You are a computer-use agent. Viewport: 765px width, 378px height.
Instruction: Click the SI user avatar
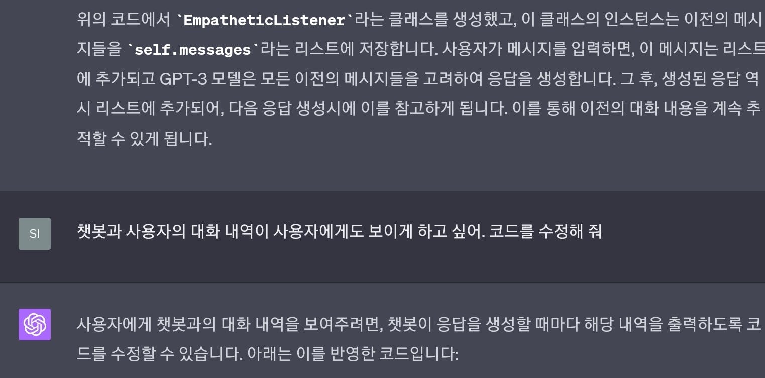(x=35, y=234)
